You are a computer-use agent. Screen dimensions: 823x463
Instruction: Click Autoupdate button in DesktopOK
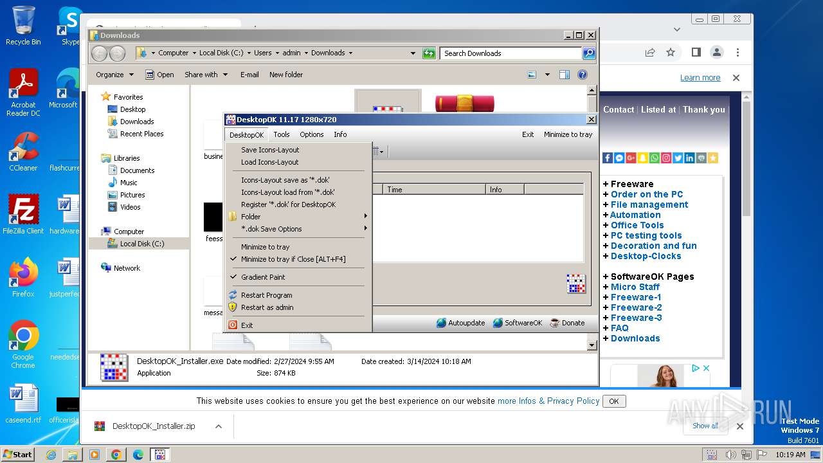pyautogui.click(x=461, y=323)
